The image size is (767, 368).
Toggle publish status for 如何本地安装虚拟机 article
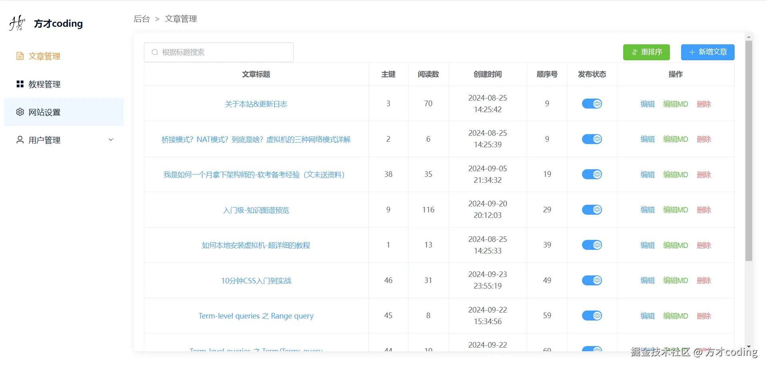[592, 245]
